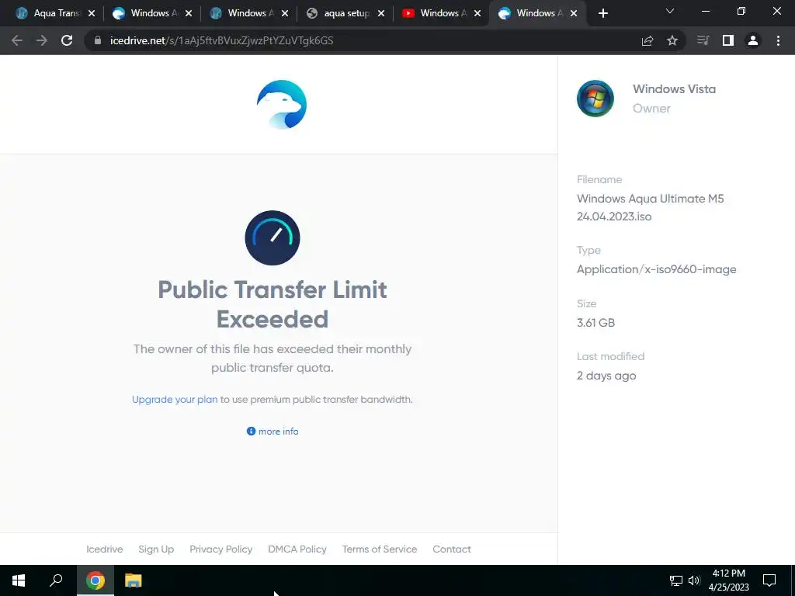The width and height of the screenshot is (795, 596).
Task: Click the Windows Vista owner name
Action: click(x=675, y=88)
